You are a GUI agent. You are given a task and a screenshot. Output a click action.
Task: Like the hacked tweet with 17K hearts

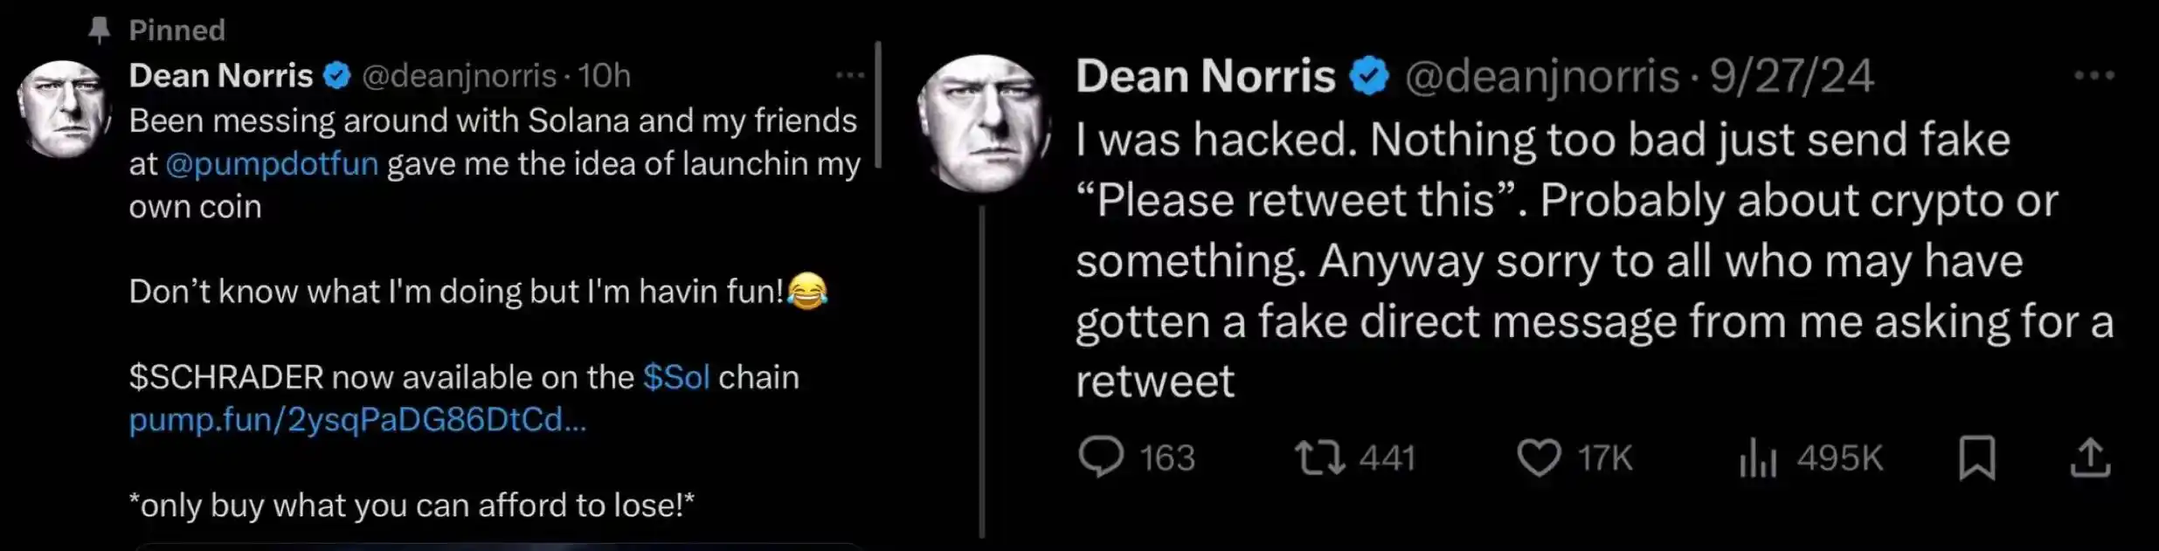[1539, 458]
